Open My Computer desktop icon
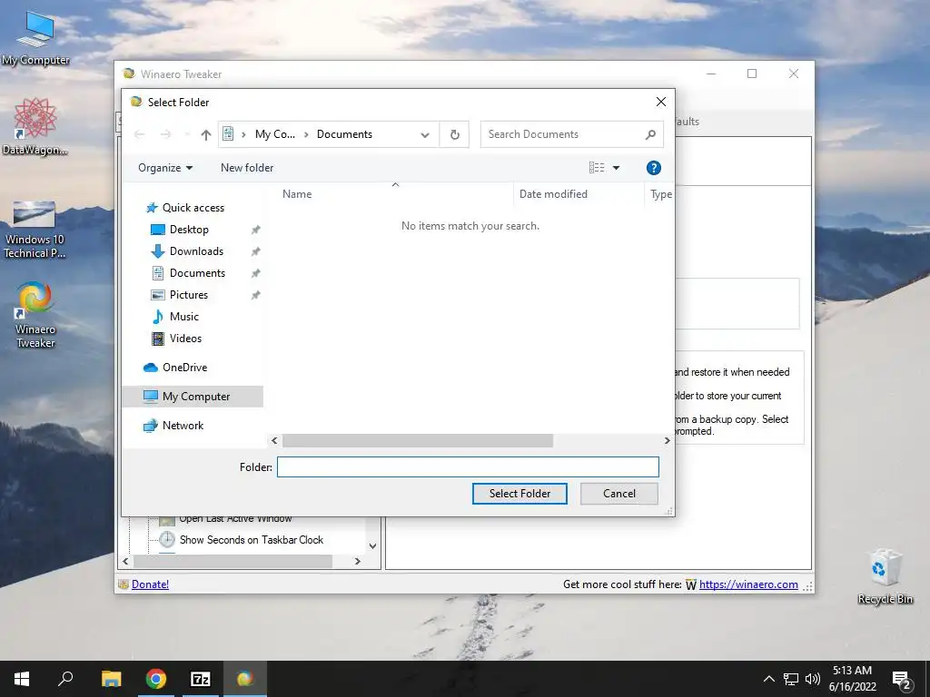This screenshot has height=697, width=930. click(x=35, y=38)
